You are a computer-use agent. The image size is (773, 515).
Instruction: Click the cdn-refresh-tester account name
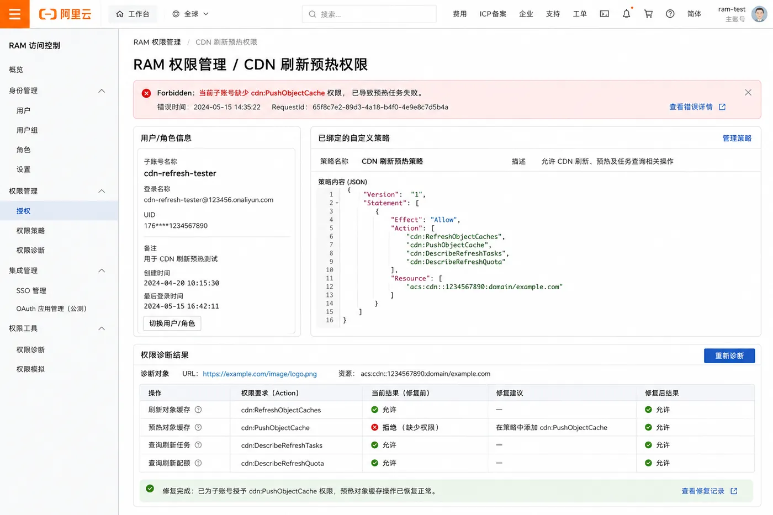pyautogui.click(x=180, y=173)
